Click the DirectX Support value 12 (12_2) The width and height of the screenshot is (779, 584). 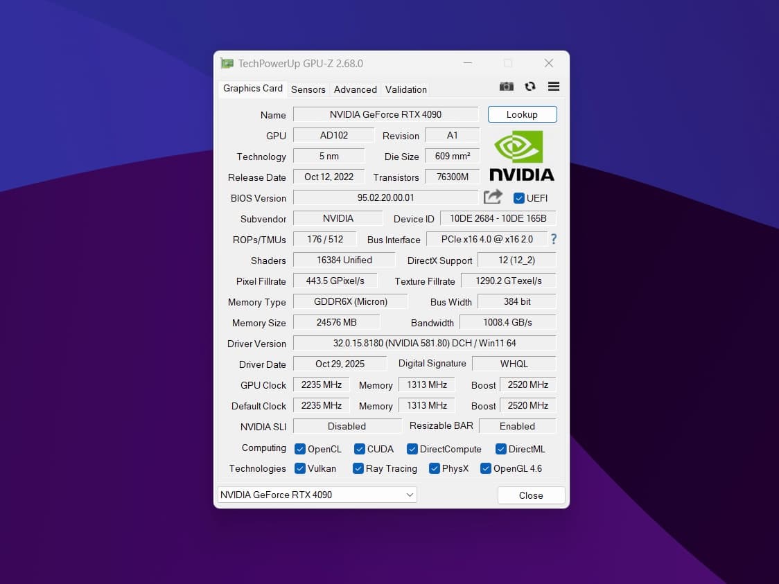pyautogui.click(x=517, y=260)
